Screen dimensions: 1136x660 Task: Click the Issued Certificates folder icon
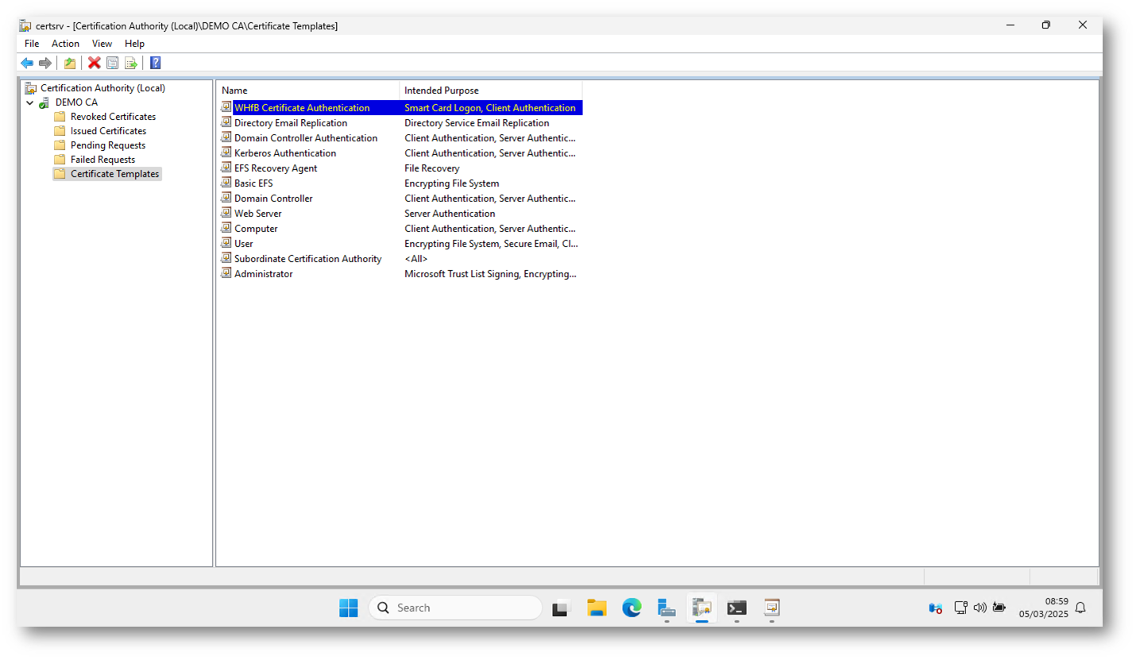tap(60, 131)
